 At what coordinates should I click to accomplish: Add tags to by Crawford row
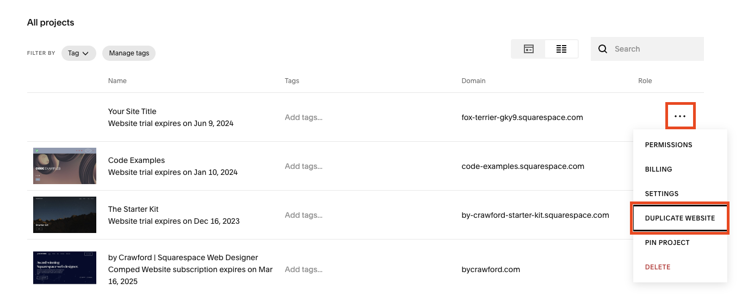tap(304, 269)
